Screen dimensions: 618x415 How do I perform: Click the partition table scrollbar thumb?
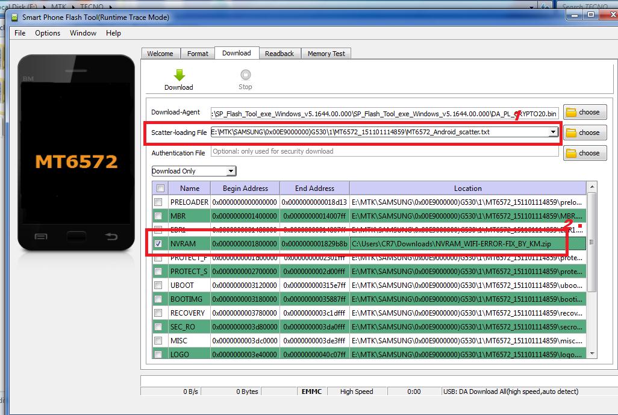coord(592,242)
